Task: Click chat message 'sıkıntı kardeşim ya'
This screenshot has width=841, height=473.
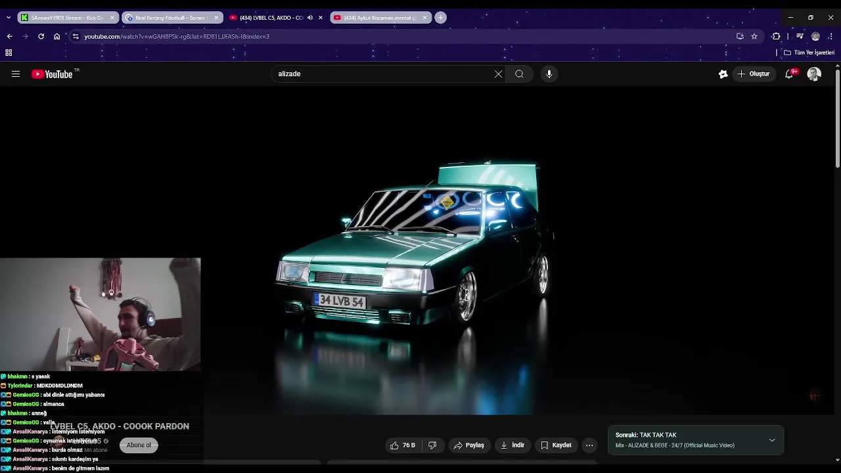Action: 75,459
